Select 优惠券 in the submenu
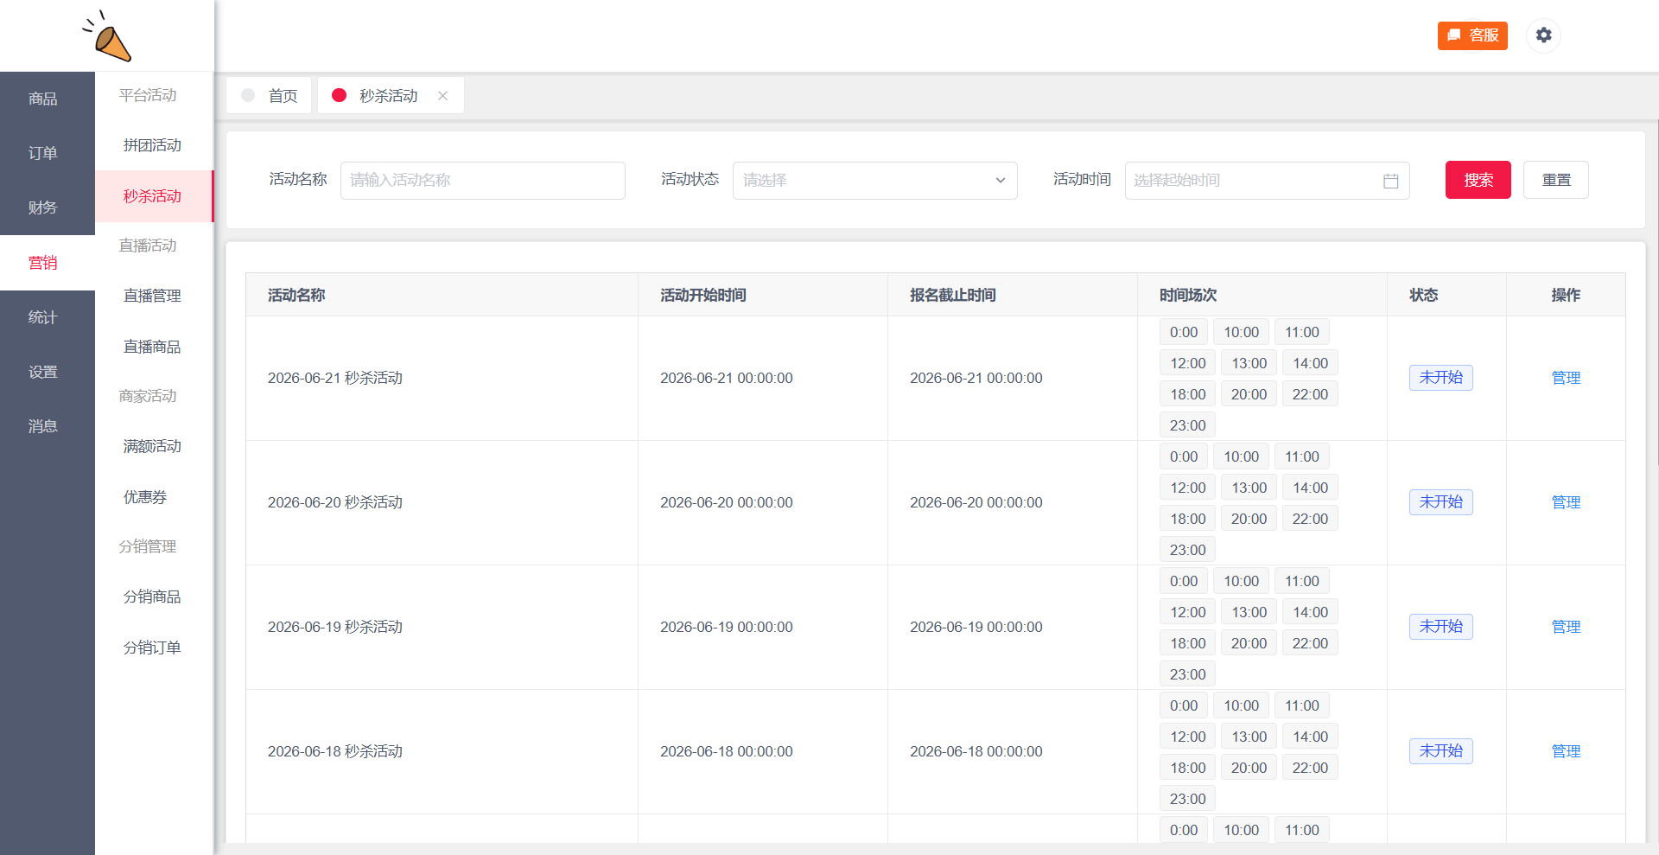Image resolution: width=1659 pixels, height=855 pixels. coord(145,497)
